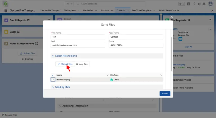Screen dimensions: 216x118
Task: Click the View All link
Action: pos(188,47)
